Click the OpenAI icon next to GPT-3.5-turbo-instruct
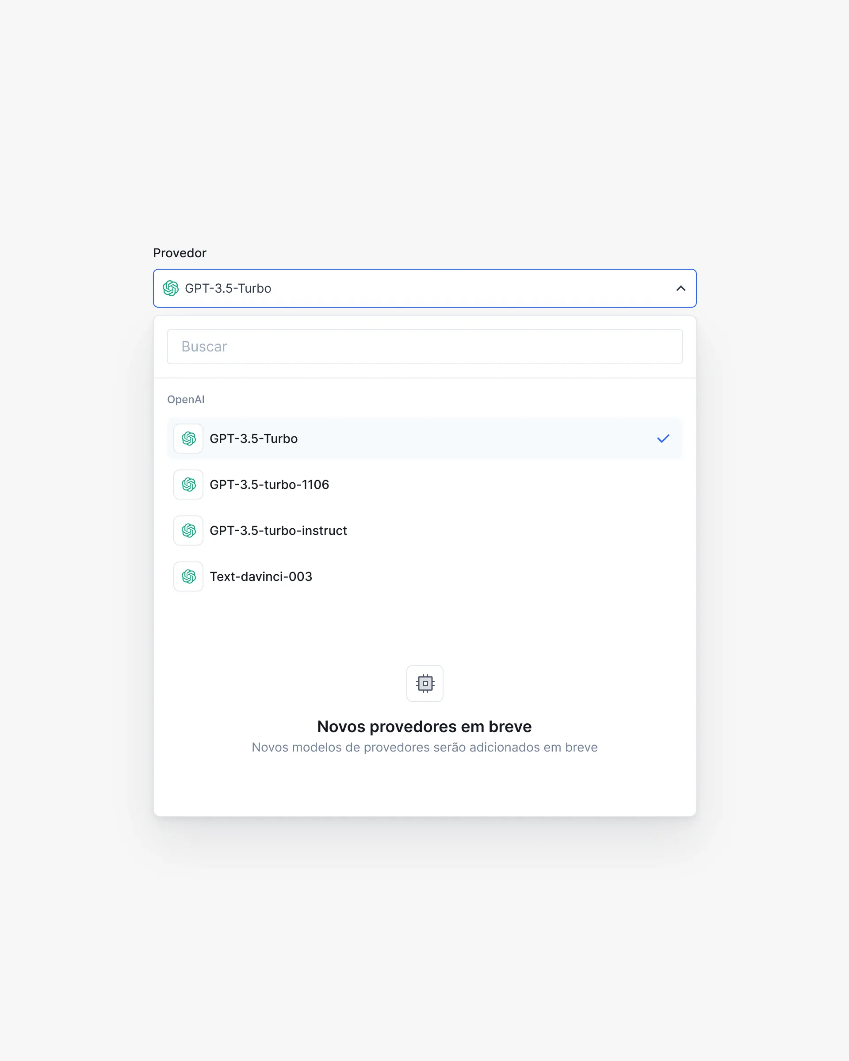849x1061 pixels. point(188,530)
